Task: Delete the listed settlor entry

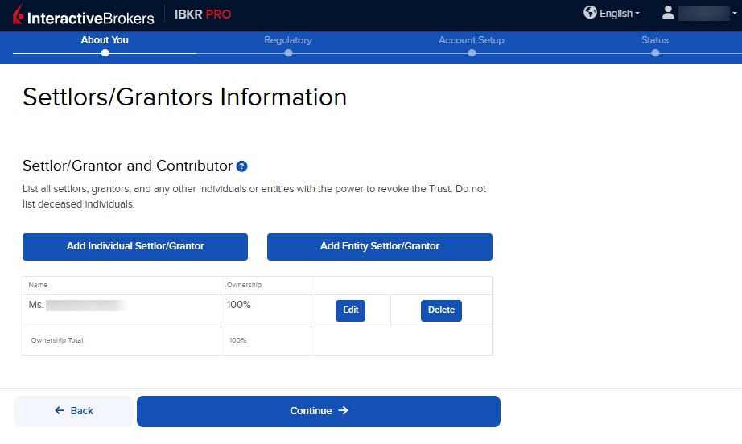Action: tap(441, 310)
